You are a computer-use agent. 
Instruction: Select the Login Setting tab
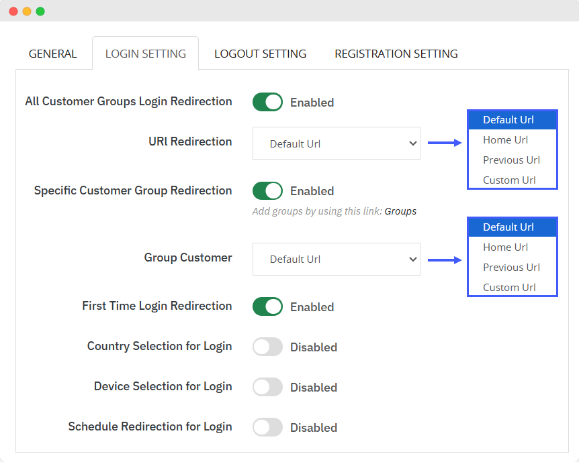pos(145,54)
